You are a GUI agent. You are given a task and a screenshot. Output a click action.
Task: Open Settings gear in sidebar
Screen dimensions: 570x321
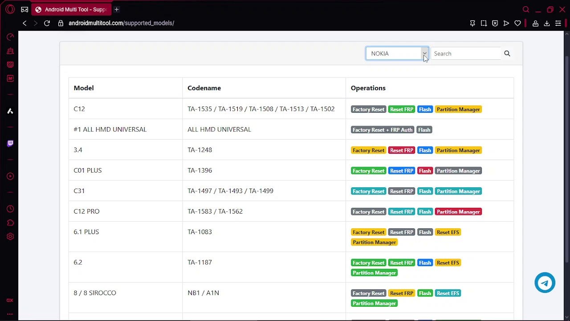[x=10, y=237]
